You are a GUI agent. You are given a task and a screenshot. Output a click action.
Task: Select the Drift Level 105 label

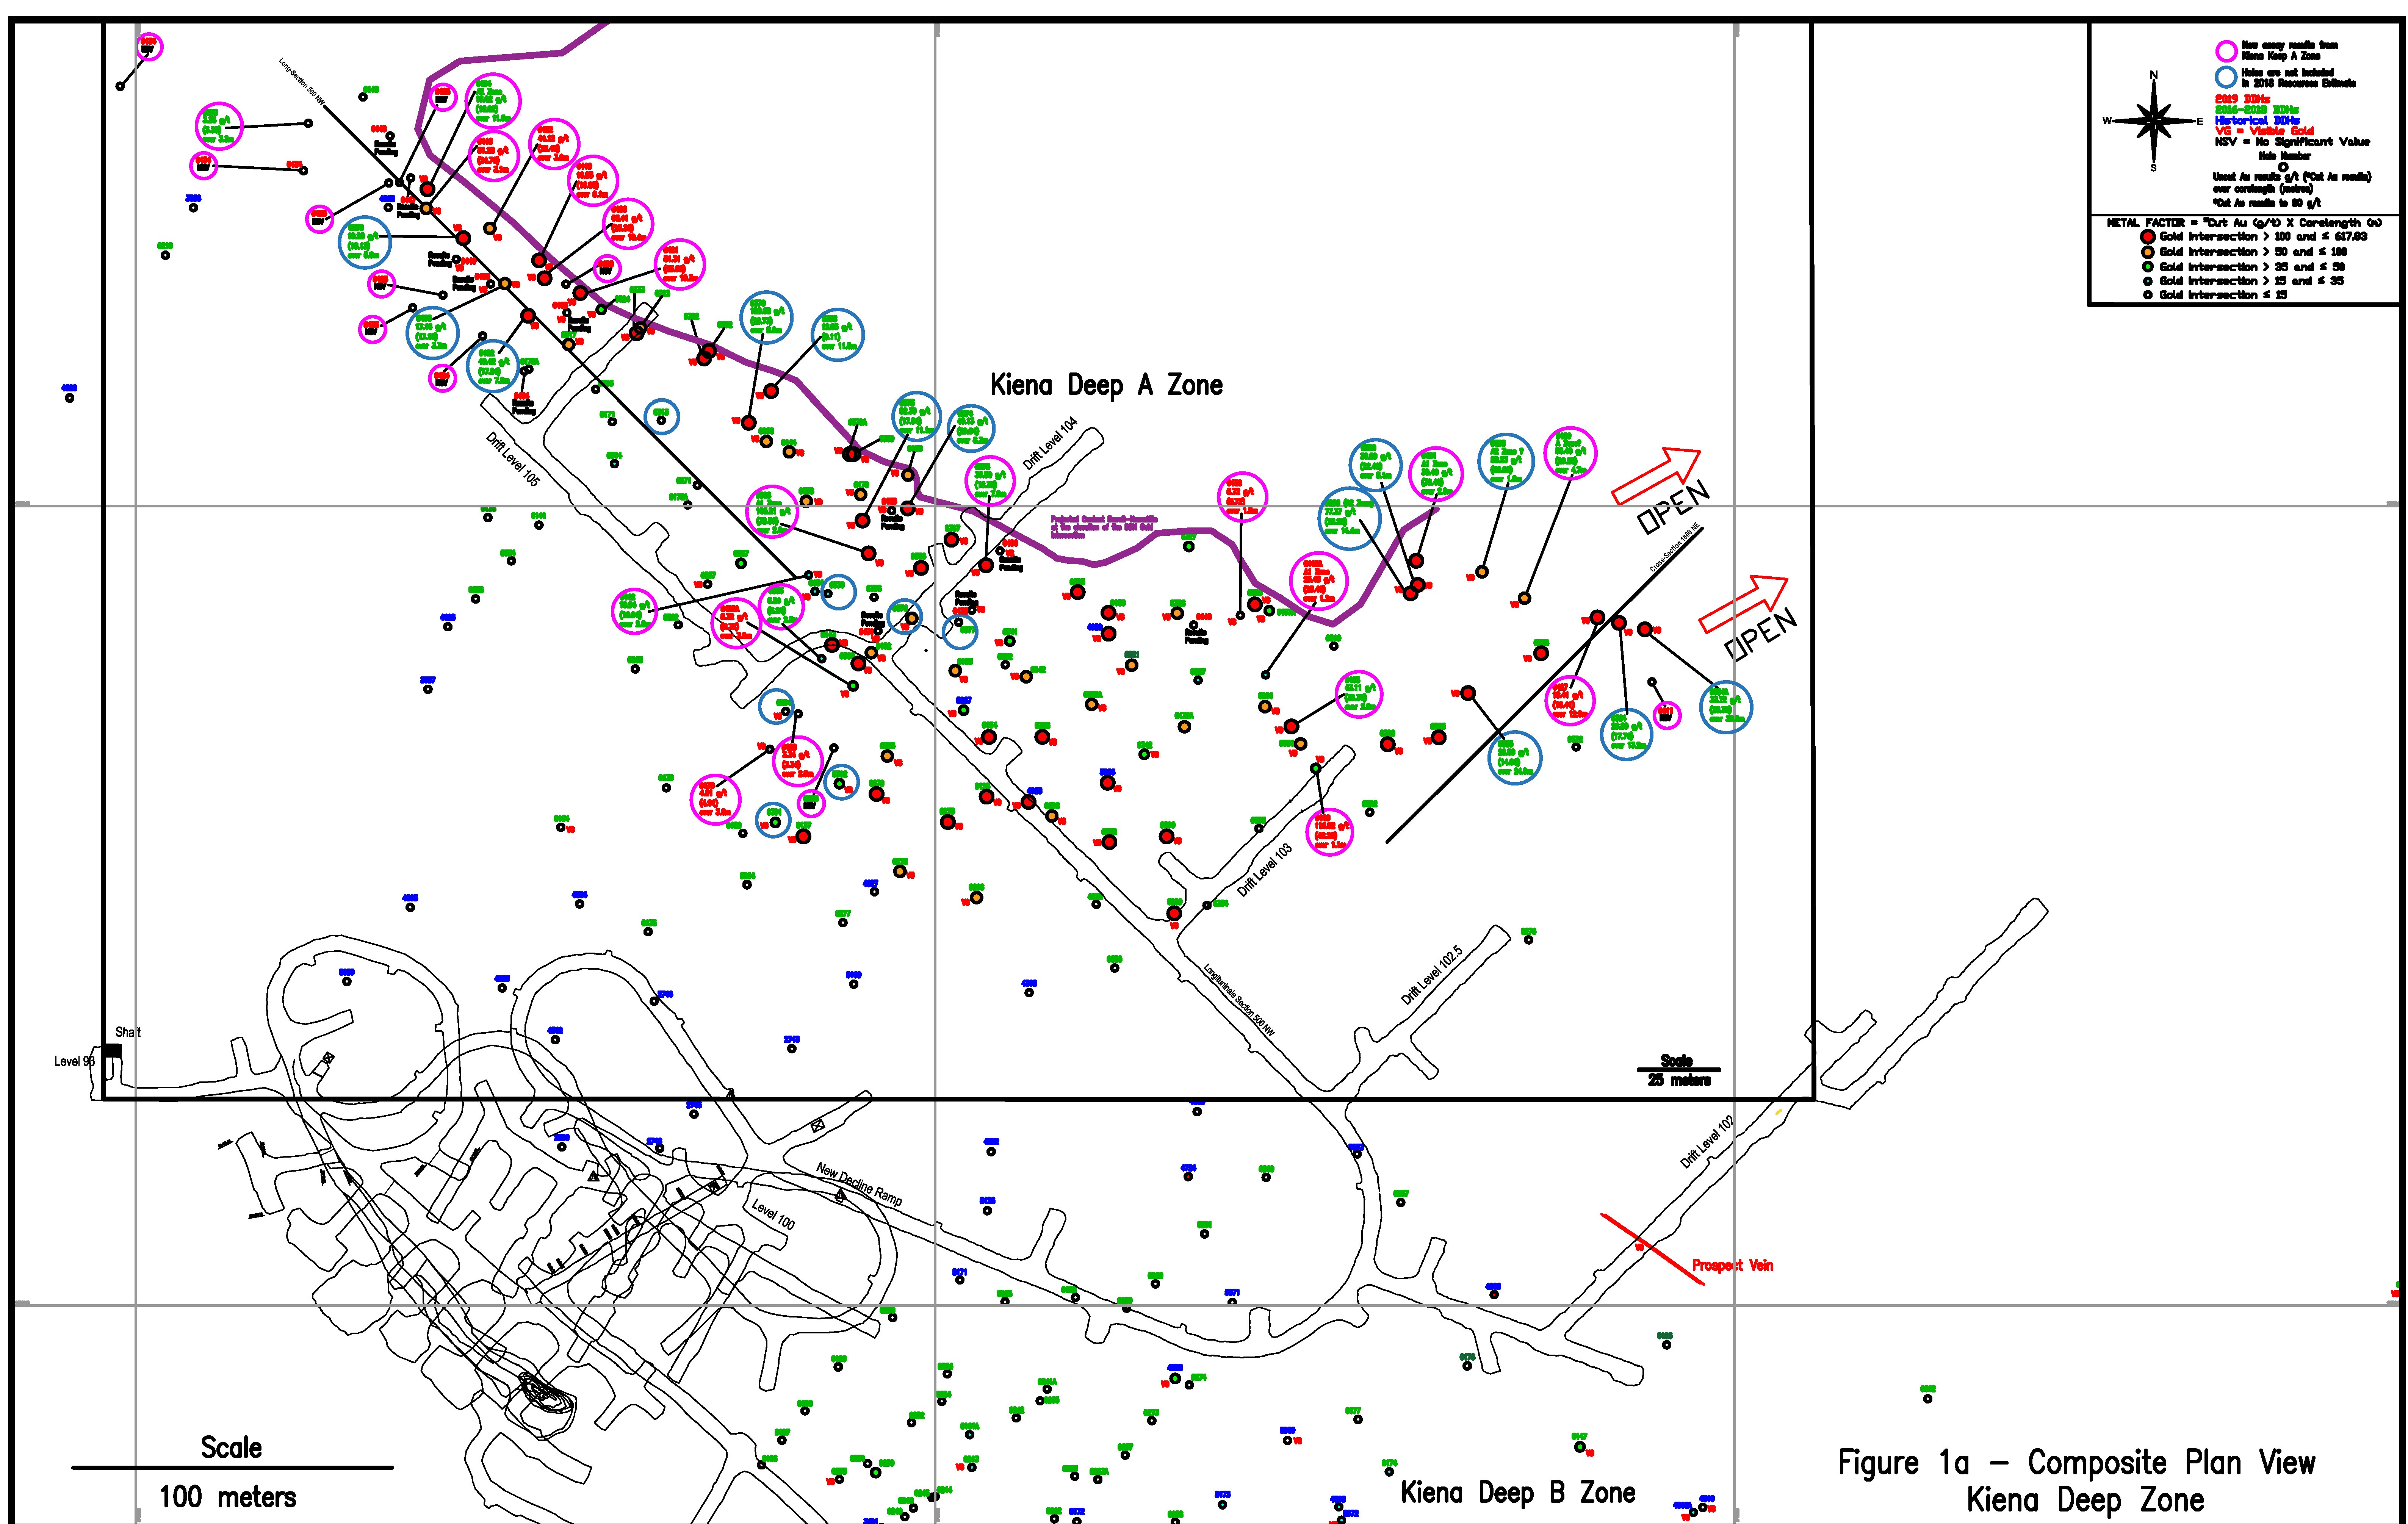pyautogui.click(x=513, y=459)
